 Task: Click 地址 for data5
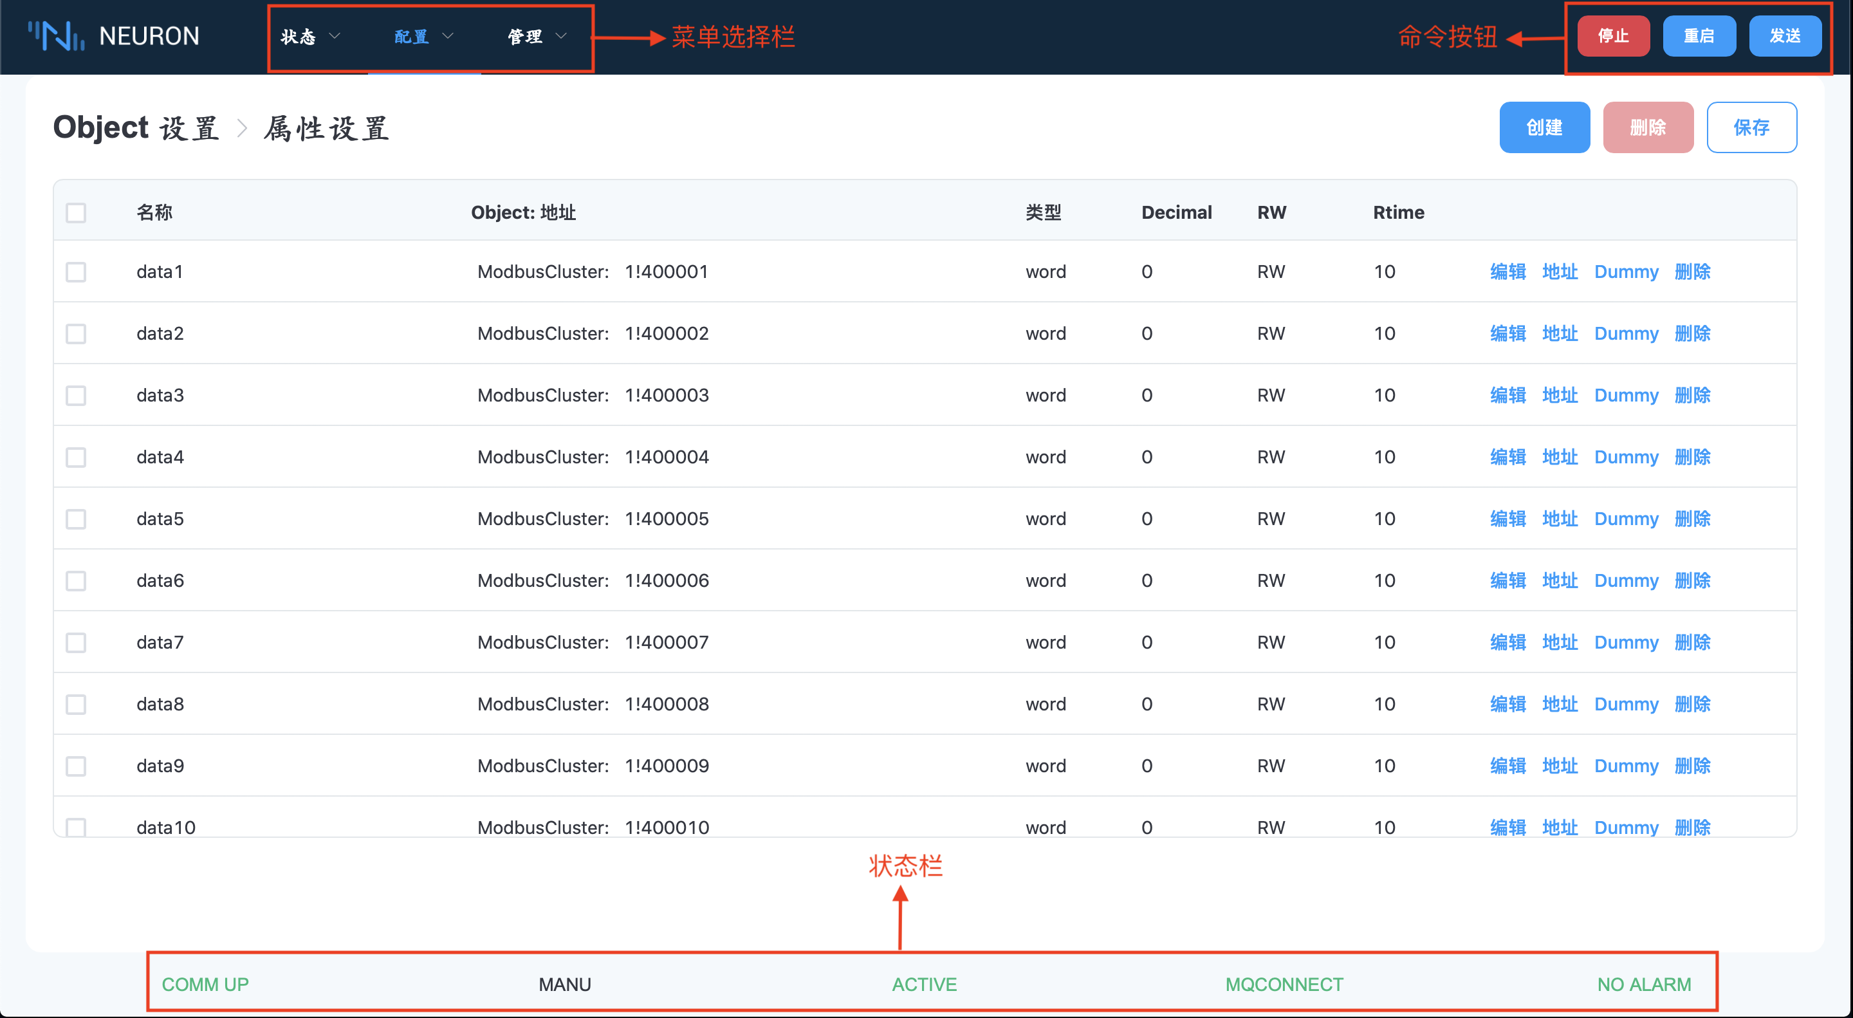click(x=1560, y=519)
